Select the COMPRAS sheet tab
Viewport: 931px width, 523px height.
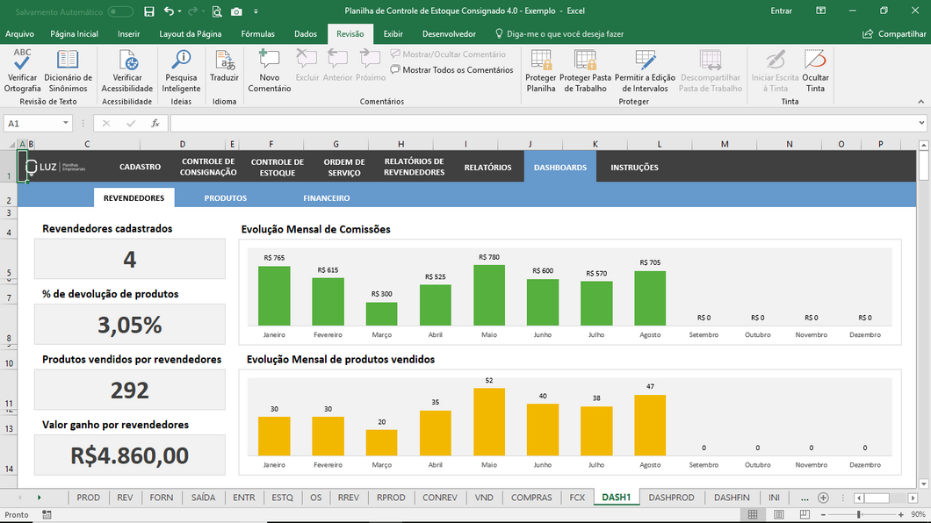click(x=531, y=498)
